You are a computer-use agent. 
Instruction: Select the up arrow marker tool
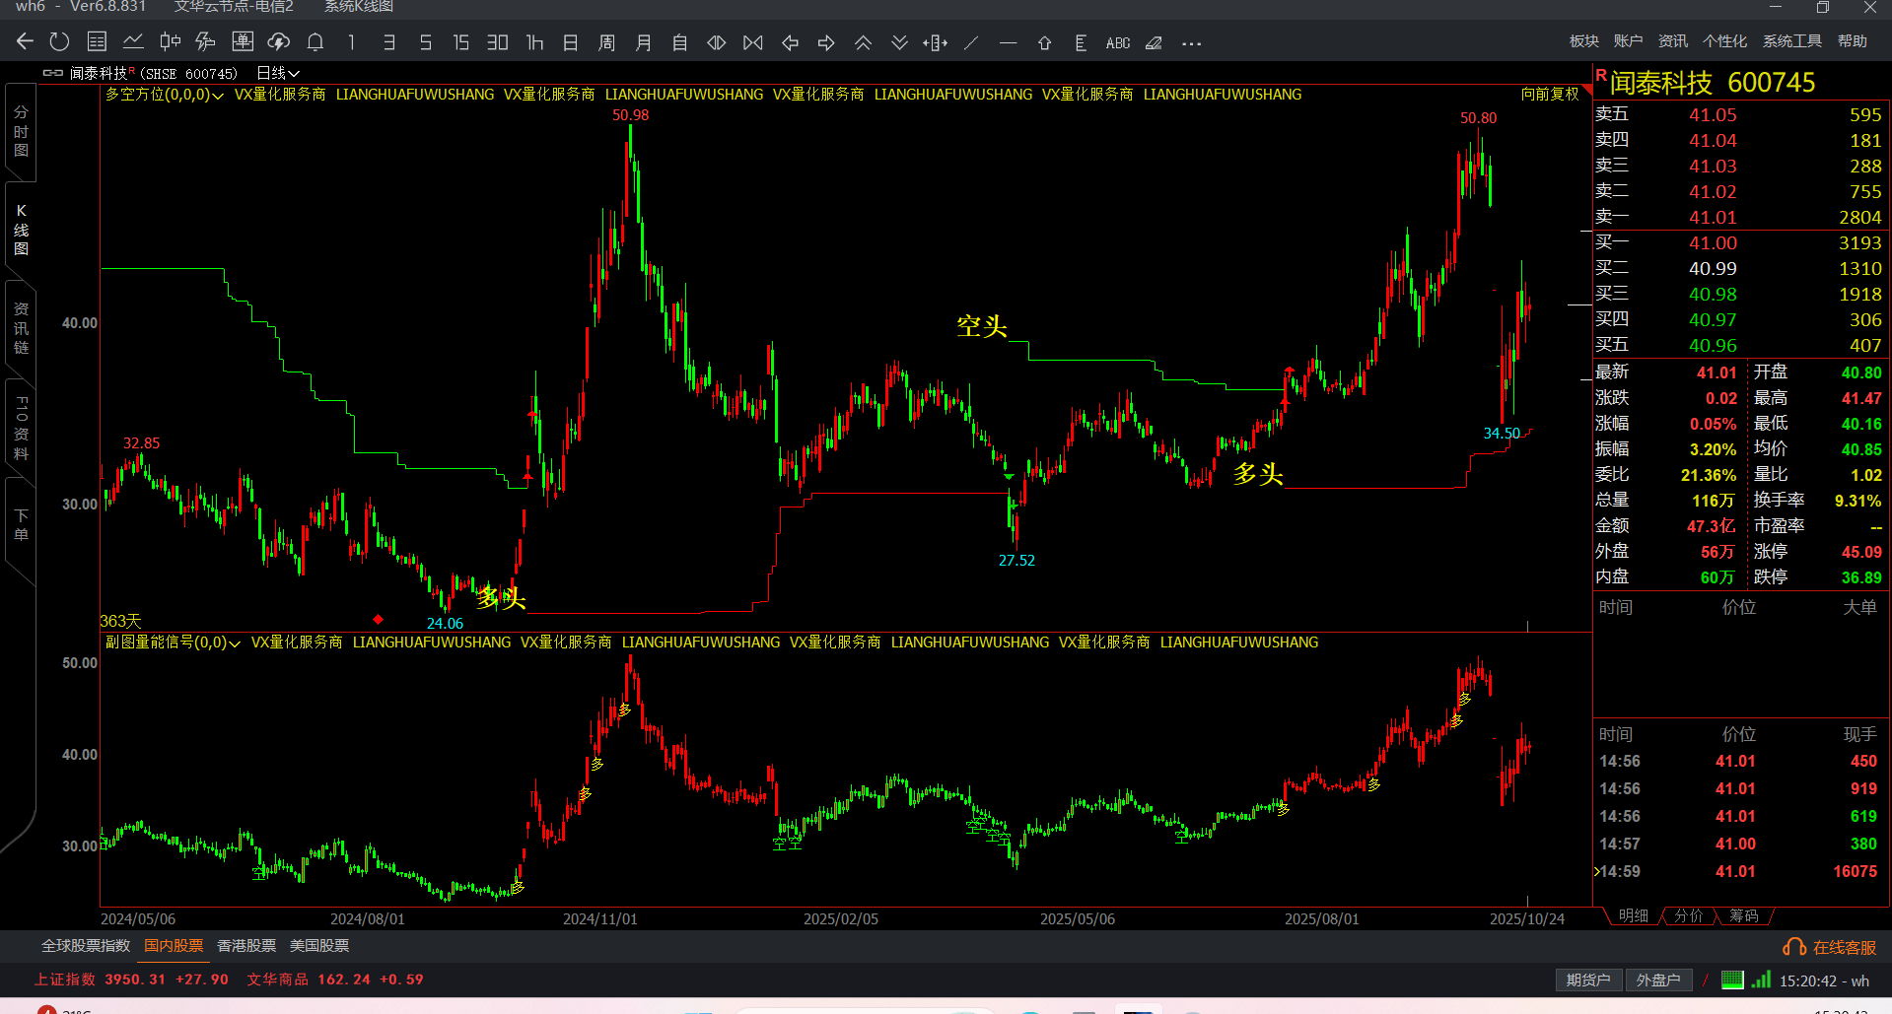coord(1044,42)
